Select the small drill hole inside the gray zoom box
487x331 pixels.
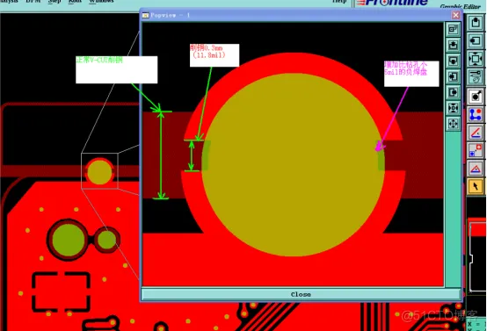click(99, 172)
